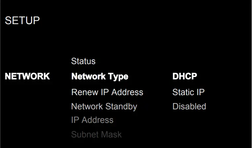The height and width of the screenshot is (148, 252).
Task: Click the dimmed IP Address label
Action: pyautogui.click(x=92, y=120)
